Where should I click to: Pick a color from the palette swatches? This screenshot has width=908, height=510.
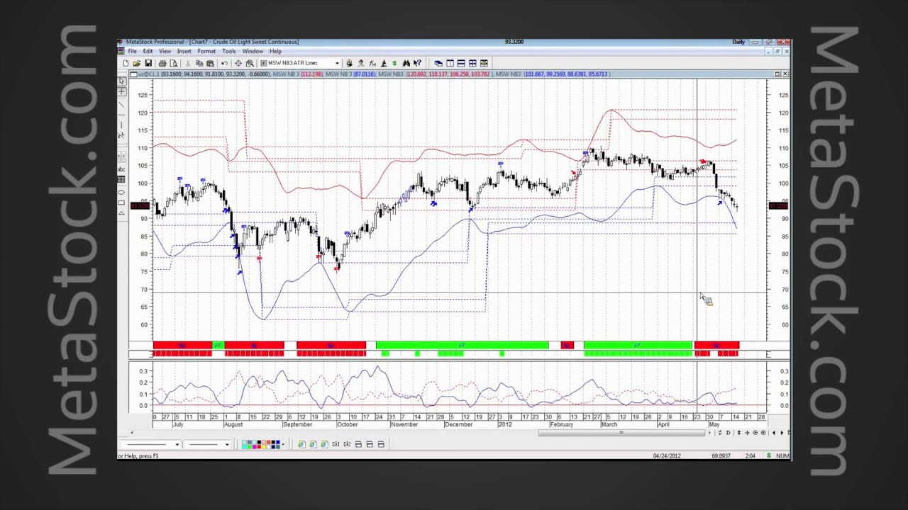[260, 444]
